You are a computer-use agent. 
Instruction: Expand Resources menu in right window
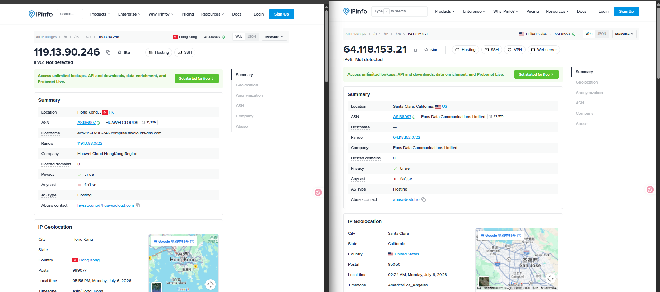(x=557, y=11)
